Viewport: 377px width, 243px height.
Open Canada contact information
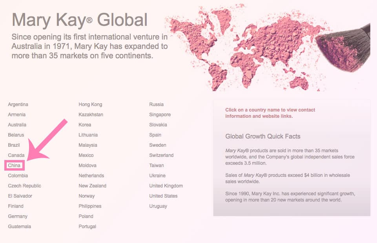pos(16,155)
